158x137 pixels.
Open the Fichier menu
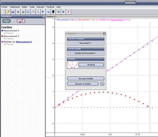pyautogui.click(x=4, y=7)
